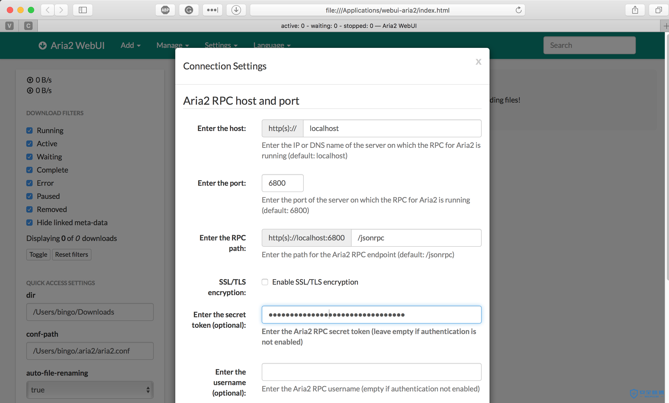669x403 pixels.
Task: Toggle the Safari sidebar button
Action: point(83,10)
